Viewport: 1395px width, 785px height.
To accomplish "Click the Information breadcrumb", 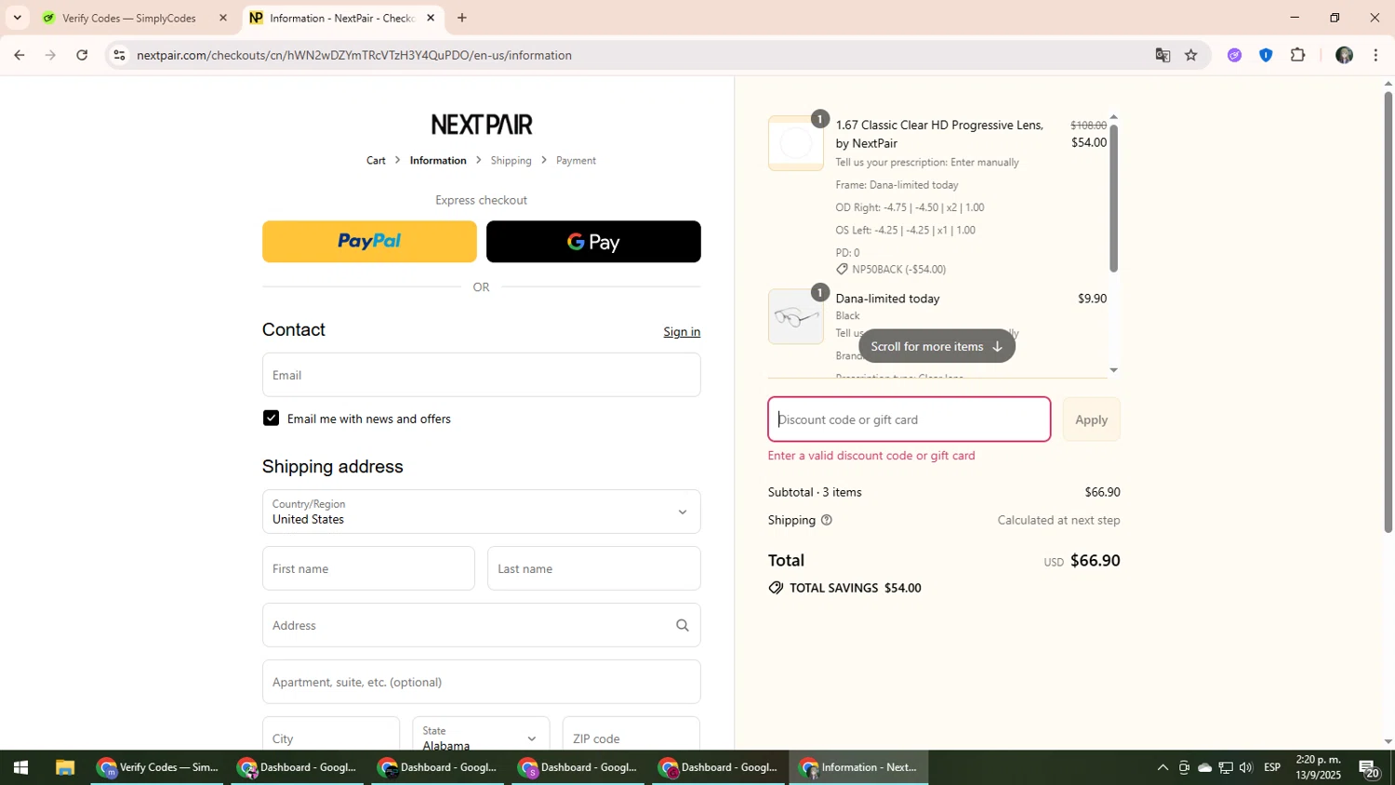I will coord(438,161).
